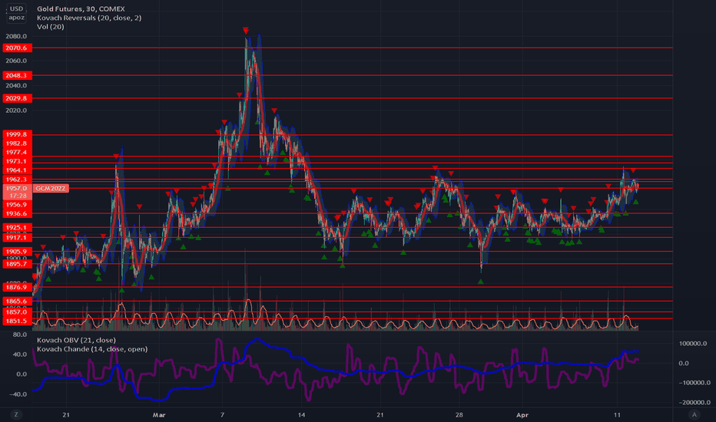Select the 1973.1 price level label
This screenshot has height=422, width=716.
(x=18, y=161)
